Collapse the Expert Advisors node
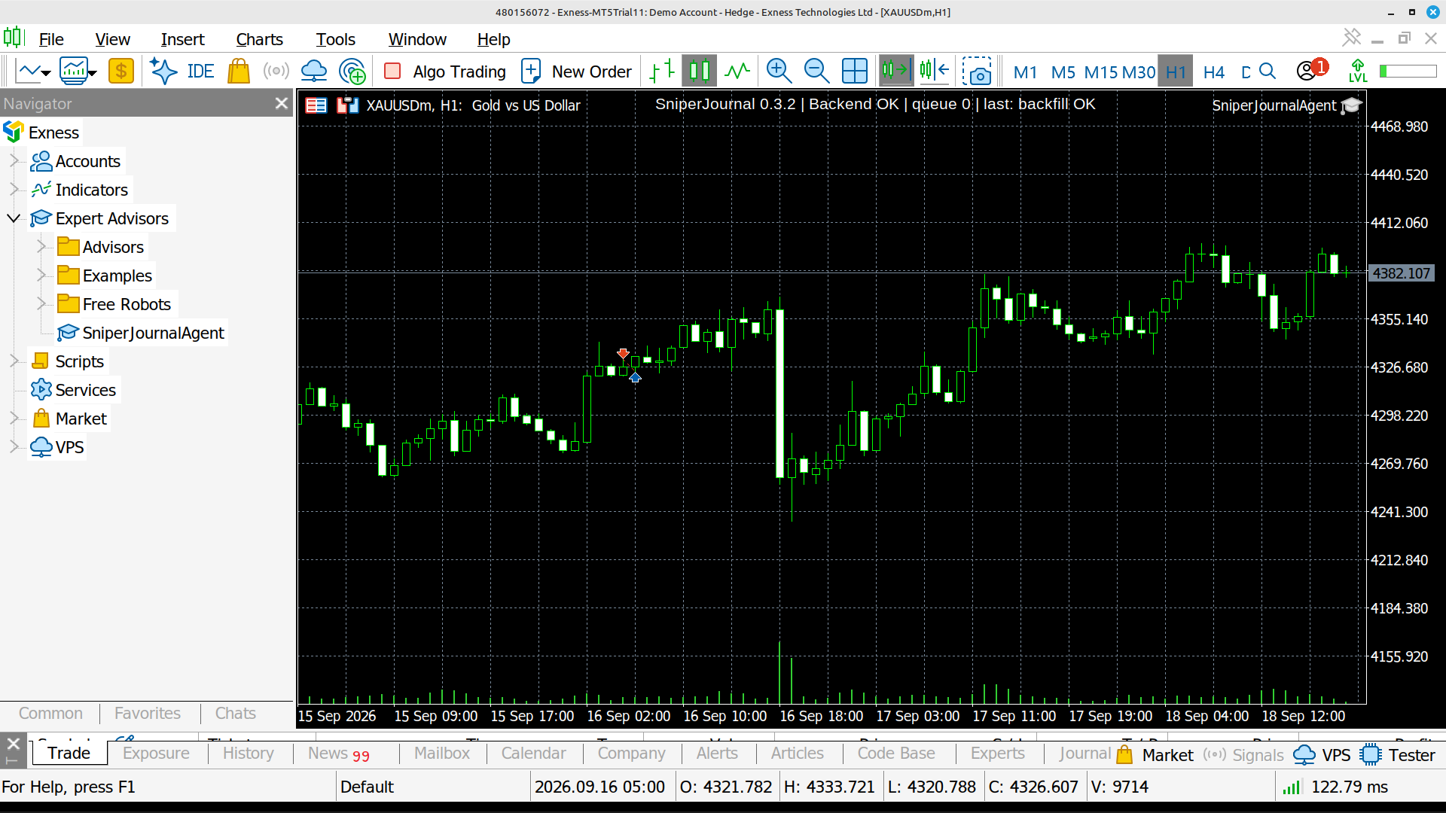Screen dimensions: 1446x813 point(14,218)
